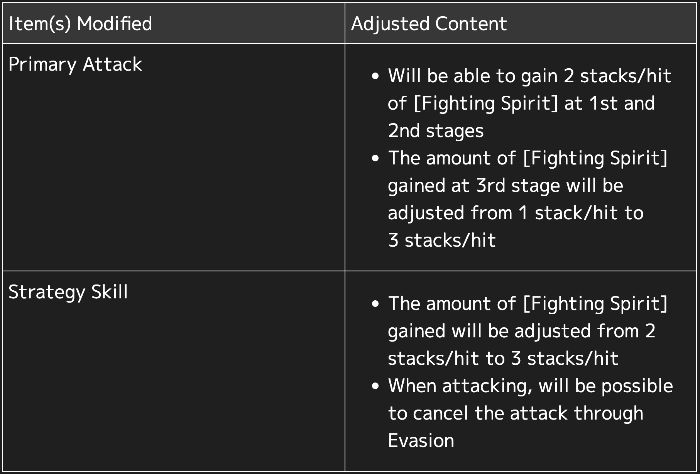700x474 pixels.
Task: Click the first [Fighting Spirit] mention
Action: pos(485,103)
